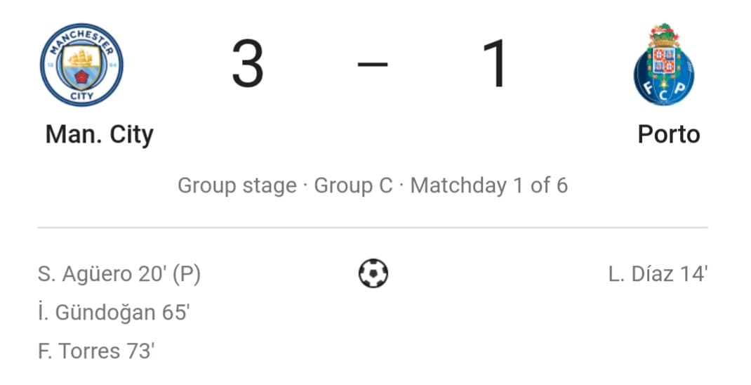
Task: Open the Man. City team name
Action: (100, 135)
